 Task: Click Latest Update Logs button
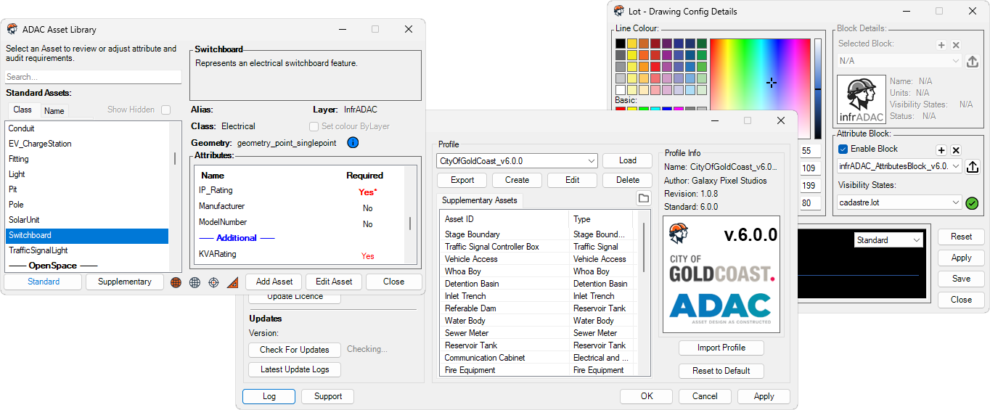[295, 369]
